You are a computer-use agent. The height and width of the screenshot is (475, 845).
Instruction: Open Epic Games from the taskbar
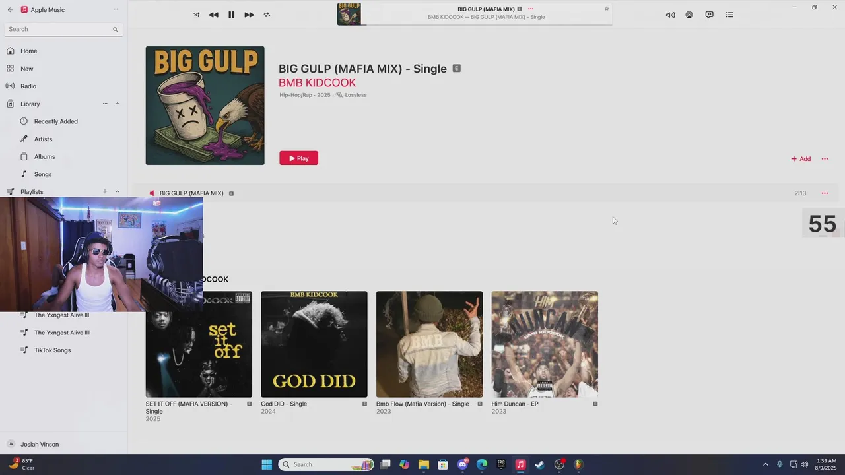coord(501,464)
